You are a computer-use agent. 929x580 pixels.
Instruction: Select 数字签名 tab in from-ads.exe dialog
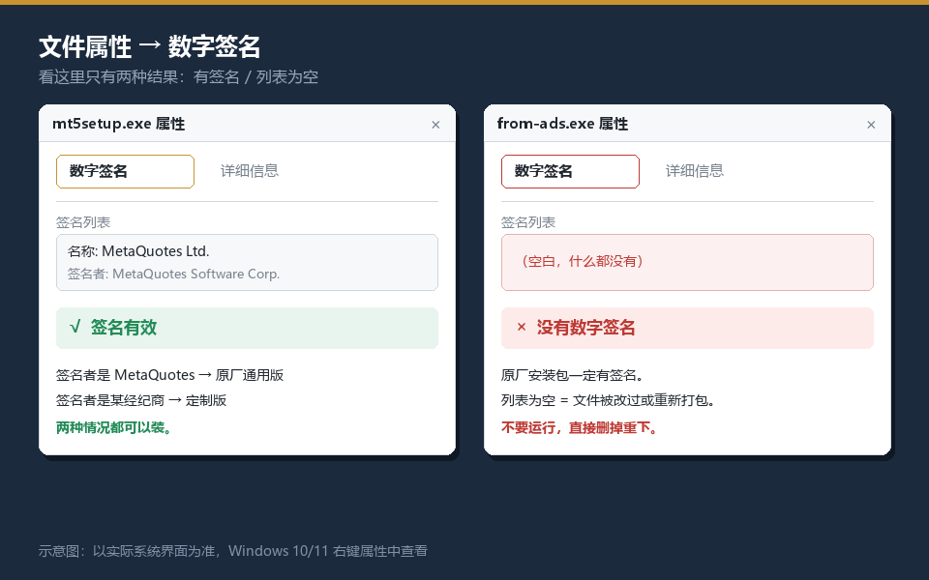click(570, 172)
